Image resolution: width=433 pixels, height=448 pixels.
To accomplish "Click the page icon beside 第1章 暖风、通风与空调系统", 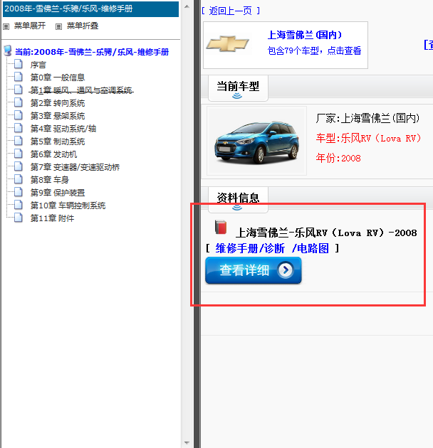I will pos(19,90).
